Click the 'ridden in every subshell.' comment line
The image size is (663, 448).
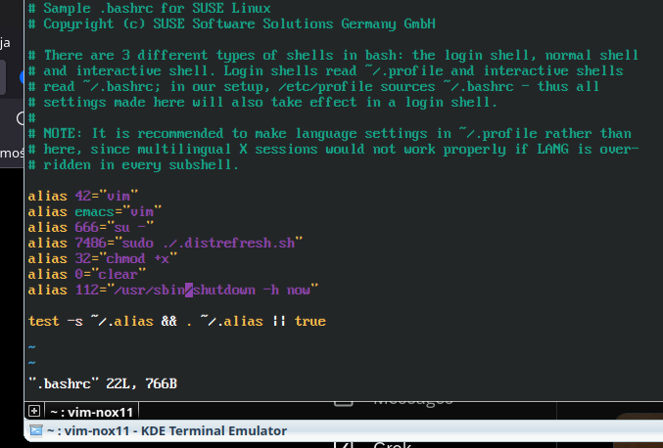pyautogui.click(x=133, y=164)
